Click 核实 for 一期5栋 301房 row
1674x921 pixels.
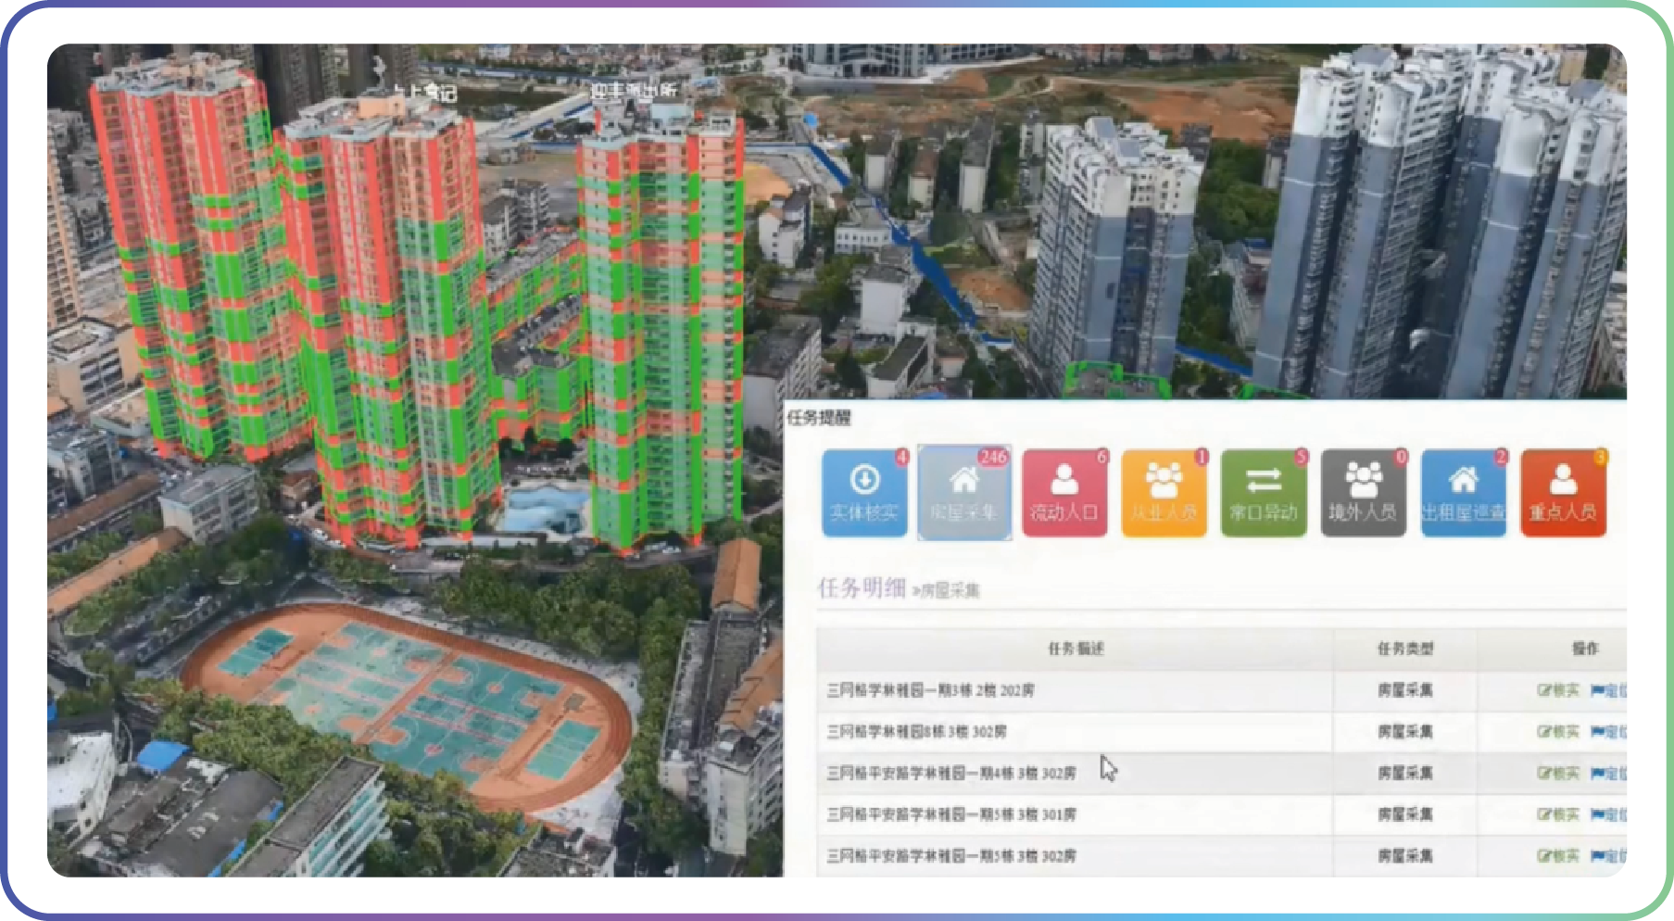pos(1558,815)
